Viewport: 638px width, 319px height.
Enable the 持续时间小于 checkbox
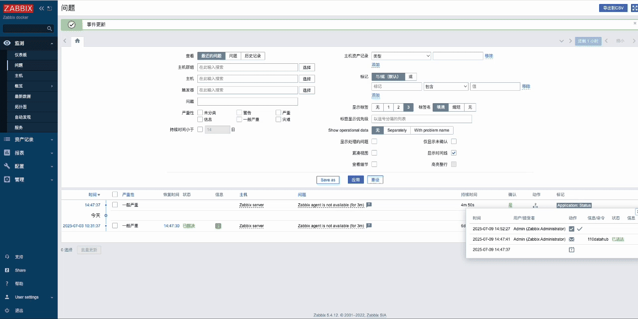point(200,130)
